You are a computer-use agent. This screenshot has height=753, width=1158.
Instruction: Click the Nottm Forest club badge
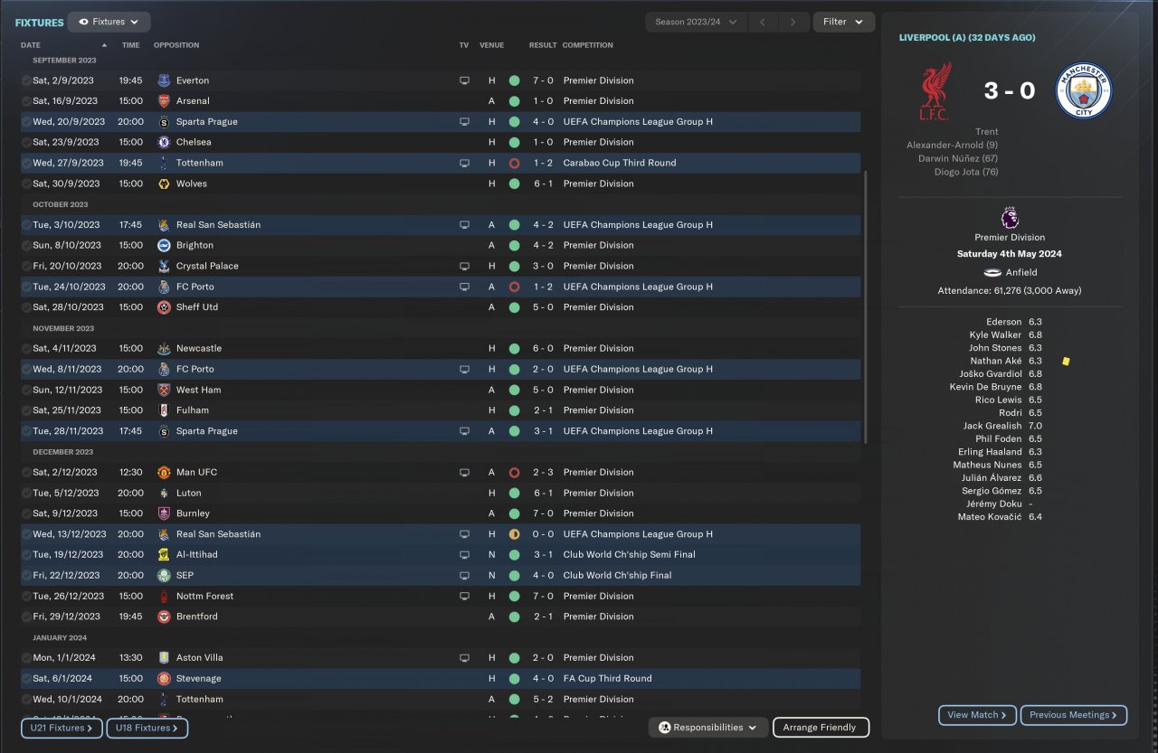164,596
